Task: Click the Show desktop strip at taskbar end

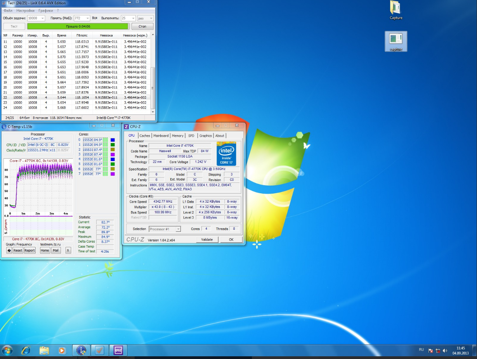Action: [474, 350]
